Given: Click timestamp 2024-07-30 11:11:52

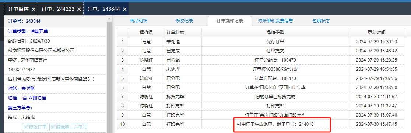Looking at the screenshot, I should [x=376, y=96].
